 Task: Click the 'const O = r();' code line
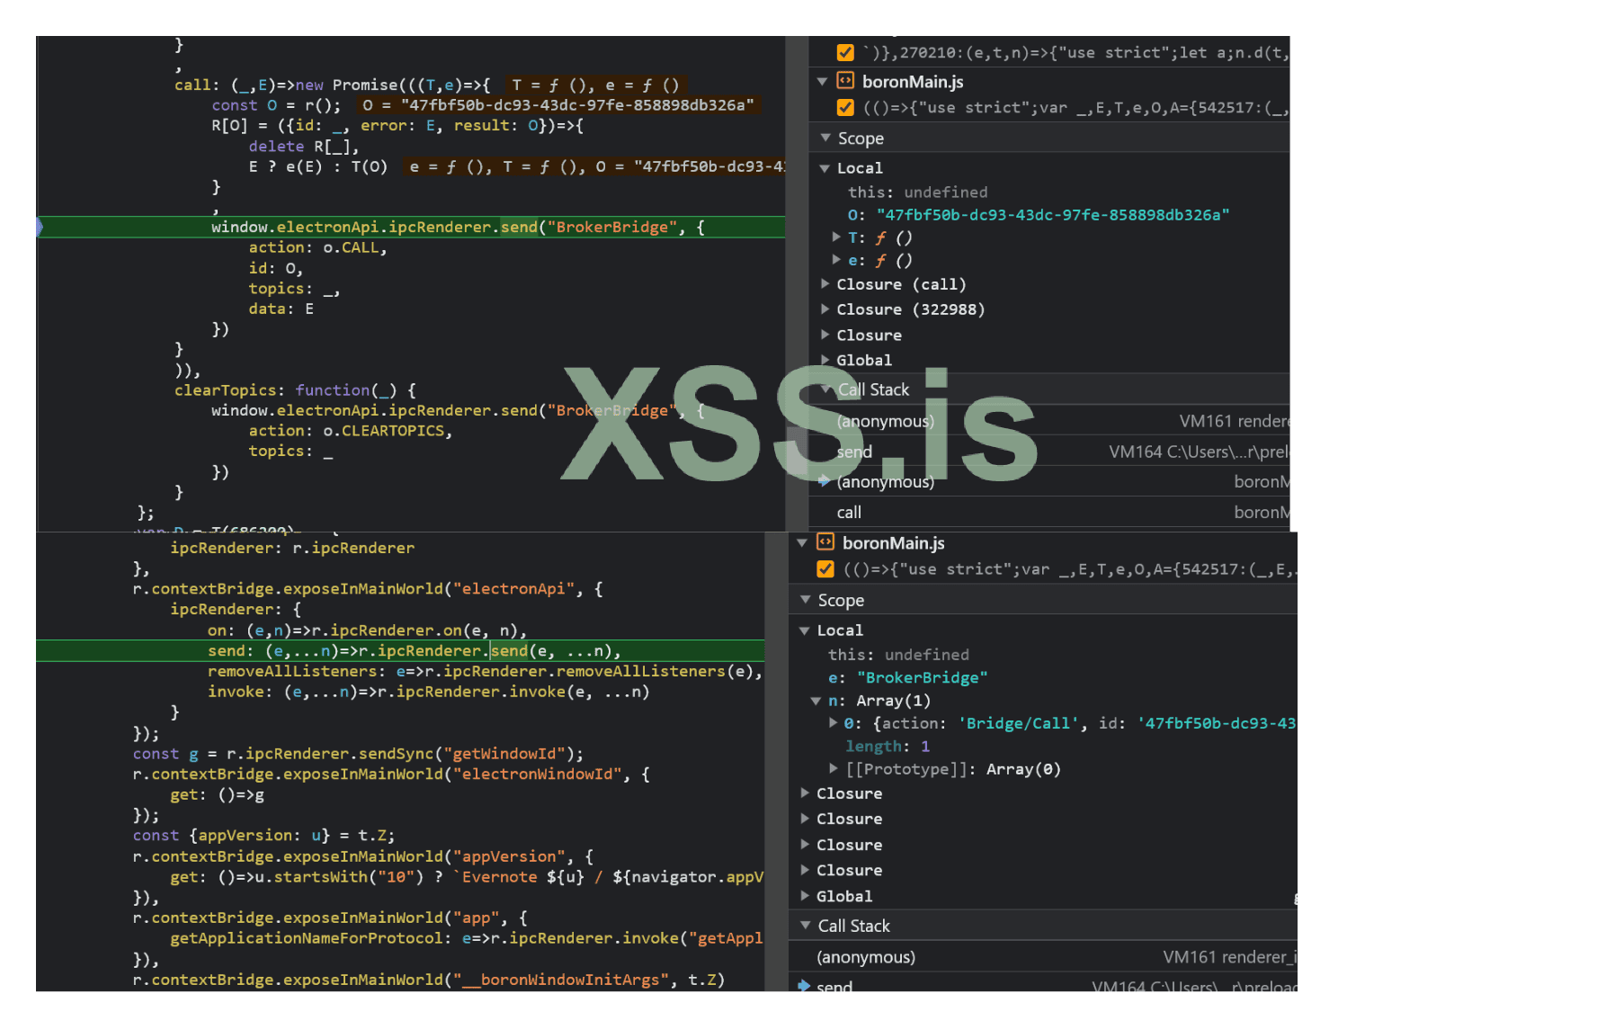pyautogui.click(x=276, y=105)
